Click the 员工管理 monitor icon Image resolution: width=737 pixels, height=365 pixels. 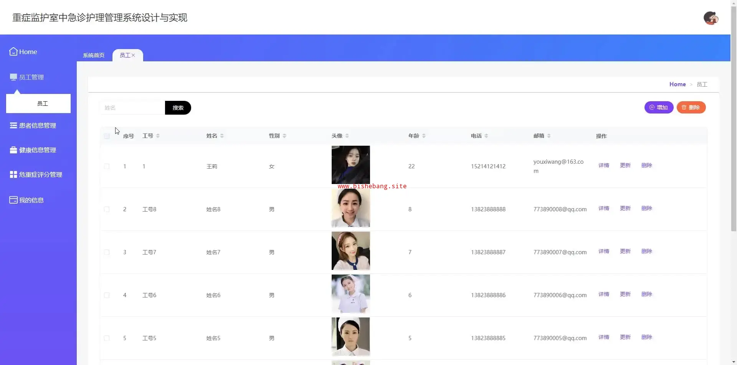(x=13, y=77)
